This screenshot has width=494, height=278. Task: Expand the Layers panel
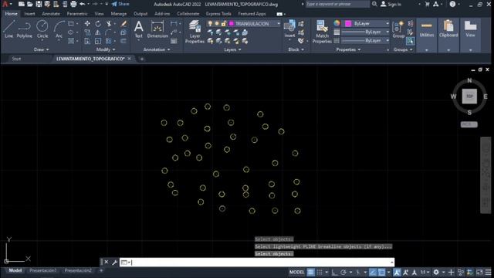pyautogui.click(x=232, y=49)
